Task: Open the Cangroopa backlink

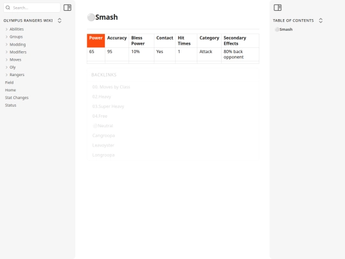Action: point(103,136)
